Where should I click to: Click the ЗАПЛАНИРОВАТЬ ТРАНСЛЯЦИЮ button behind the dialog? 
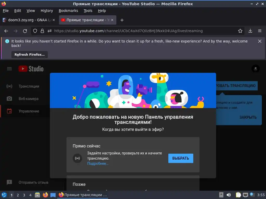(x=237, y=86)
